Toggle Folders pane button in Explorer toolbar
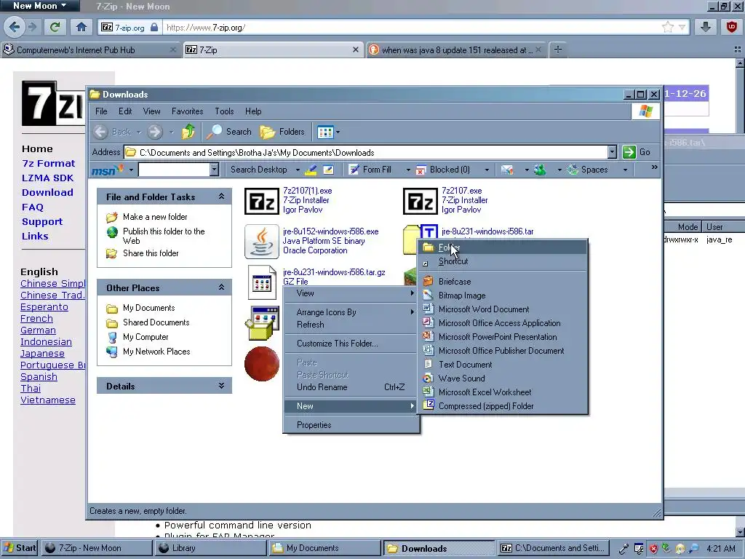Image resolution: width=745 pixels, height=559 pixels. [282, 132]
